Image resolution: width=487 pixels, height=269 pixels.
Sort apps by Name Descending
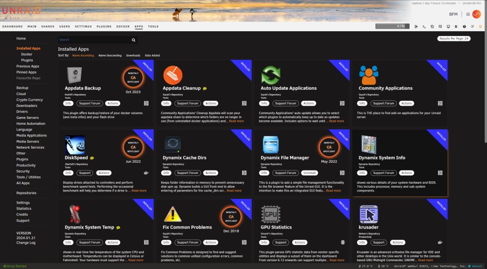110,56
